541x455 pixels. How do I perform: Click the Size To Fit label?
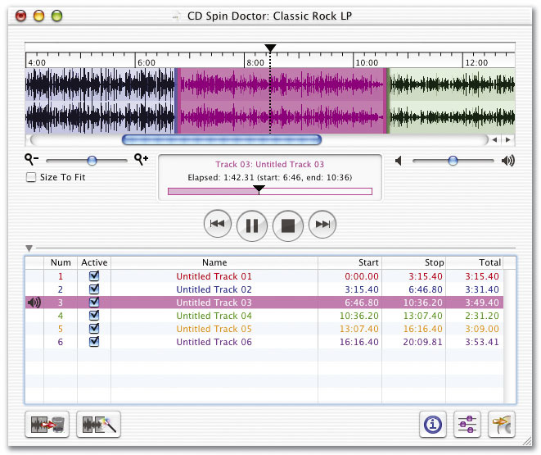tap(62, 177)
